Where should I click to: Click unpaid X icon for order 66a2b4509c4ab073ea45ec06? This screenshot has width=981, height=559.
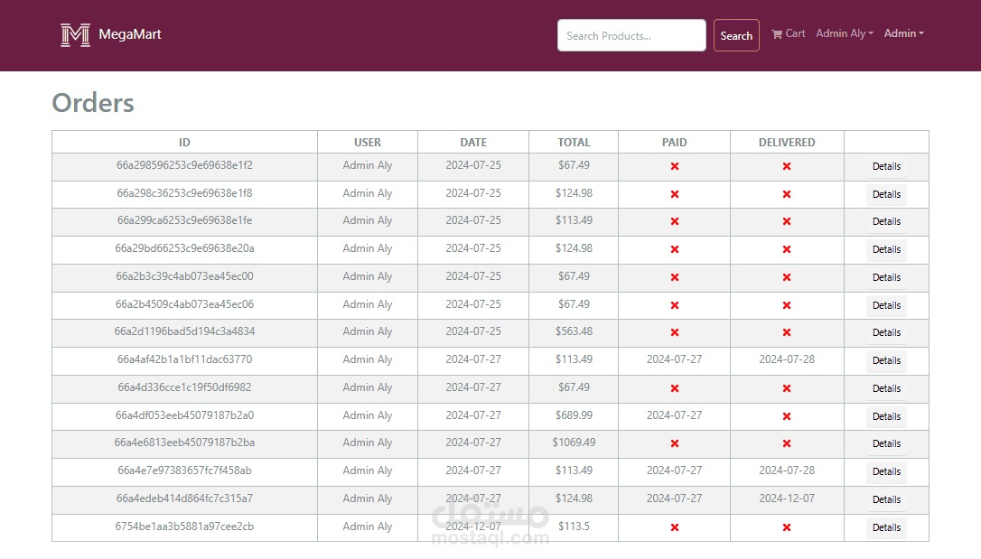[675, 305]
